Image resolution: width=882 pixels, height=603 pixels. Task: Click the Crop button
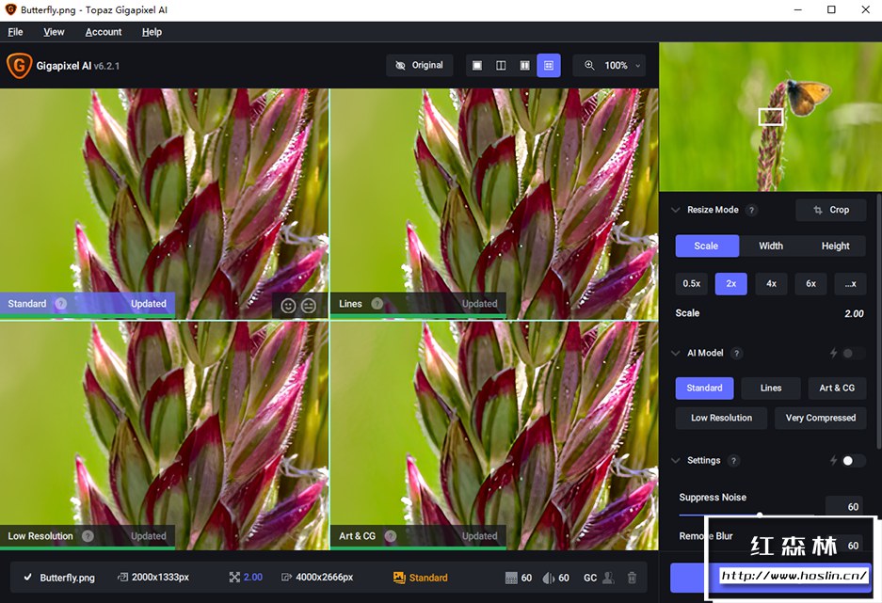pos(831,210)
